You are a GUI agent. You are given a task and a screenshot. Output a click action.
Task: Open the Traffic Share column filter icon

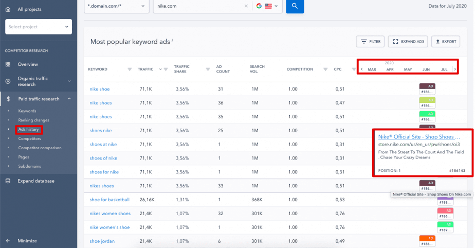coord(208,69)
